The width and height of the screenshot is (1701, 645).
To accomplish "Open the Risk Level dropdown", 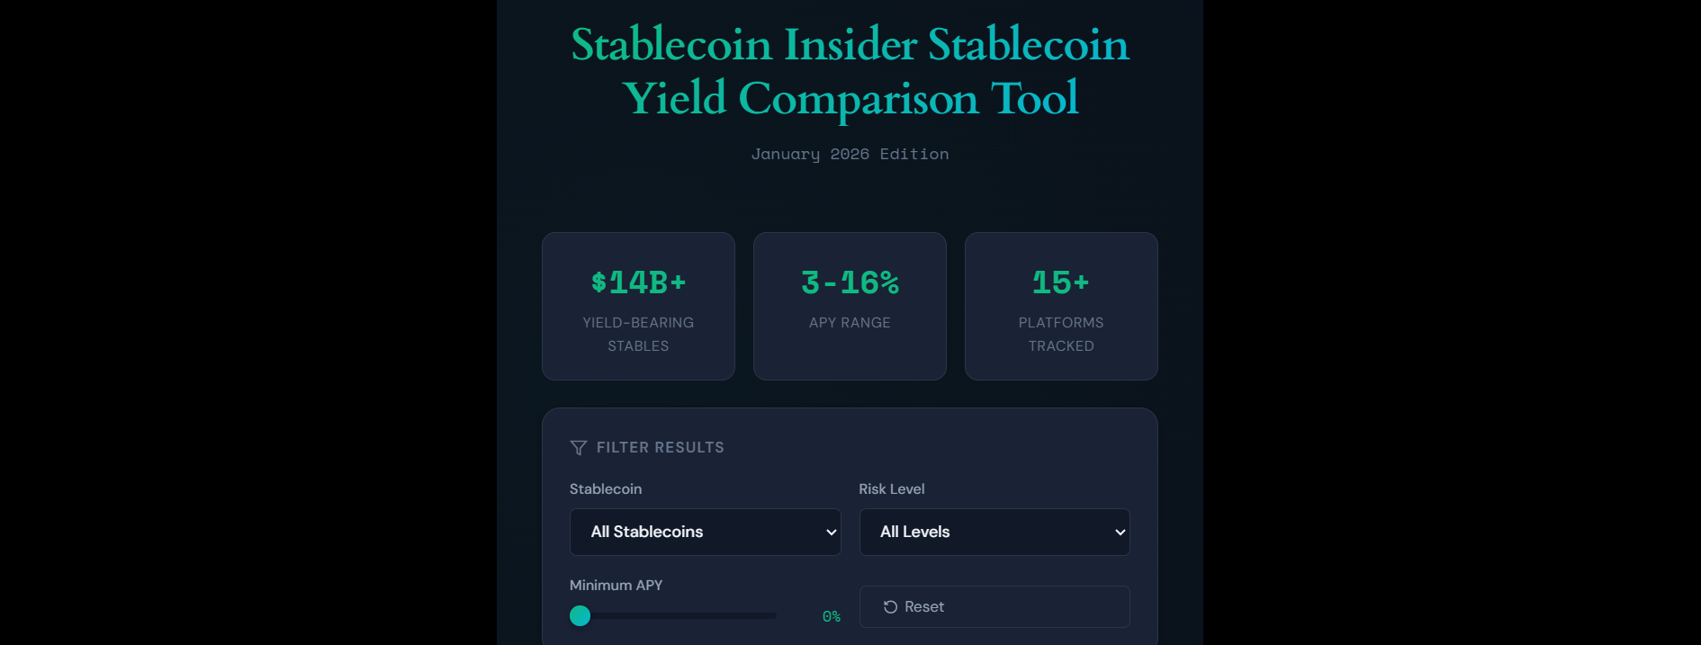I will [994, 532].
